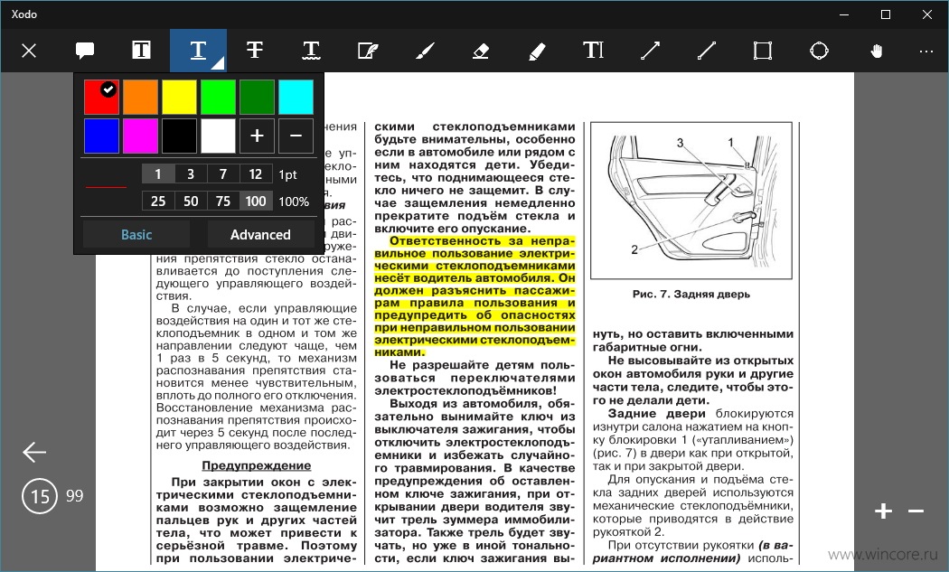949x572 pixels.
Task: Set opacity to 75
Action: click(223, 201)
